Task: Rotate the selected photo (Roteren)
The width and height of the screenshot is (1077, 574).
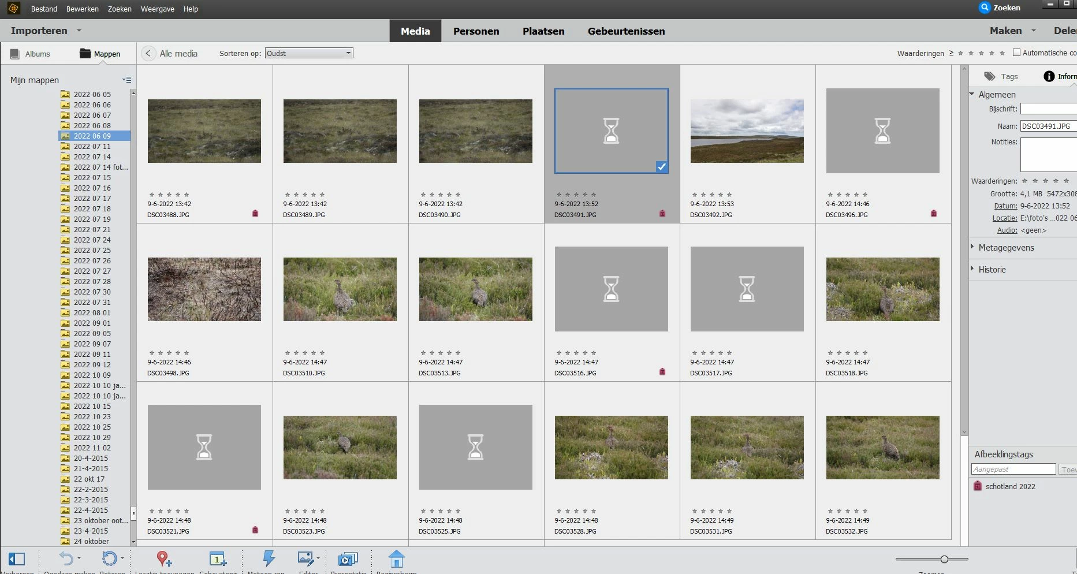Action: click(x=109, y=558)
